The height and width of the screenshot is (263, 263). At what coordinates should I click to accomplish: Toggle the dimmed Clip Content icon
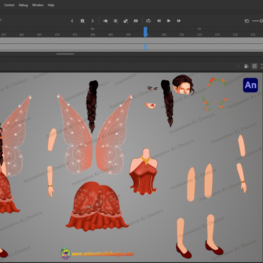click(x=238, y=66)
